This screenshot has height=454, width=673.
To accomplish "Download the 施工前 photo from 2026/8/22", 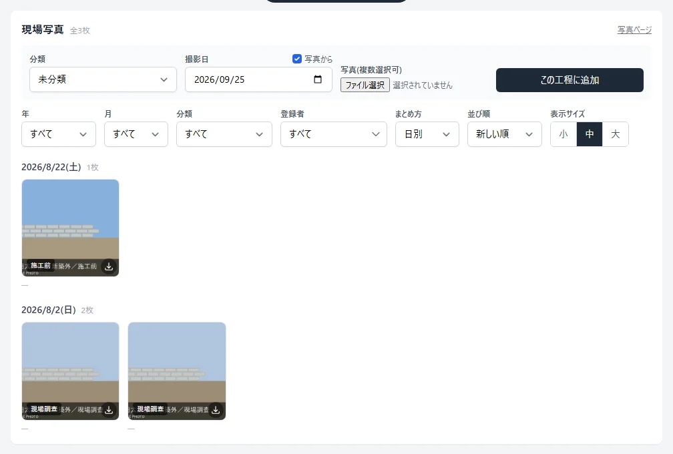I will [x=109, y=266].
